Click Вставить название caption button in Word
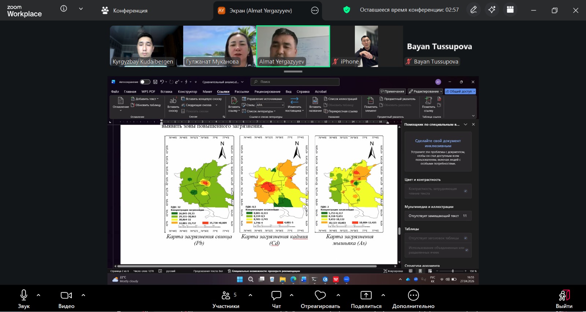This screenshot has height=312, width=586. tap(315, 105)
